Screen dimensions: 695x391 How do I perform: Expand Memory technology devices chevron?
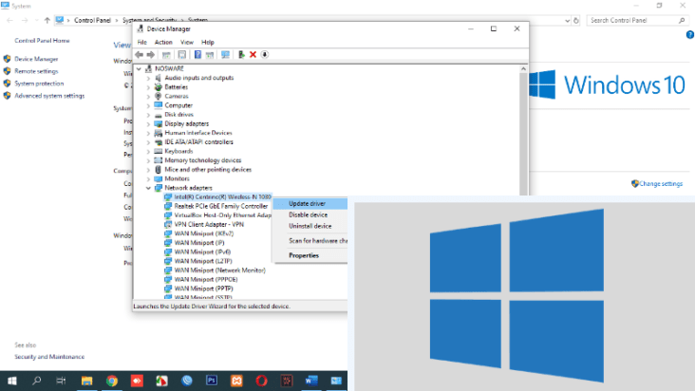pos(148,160)
